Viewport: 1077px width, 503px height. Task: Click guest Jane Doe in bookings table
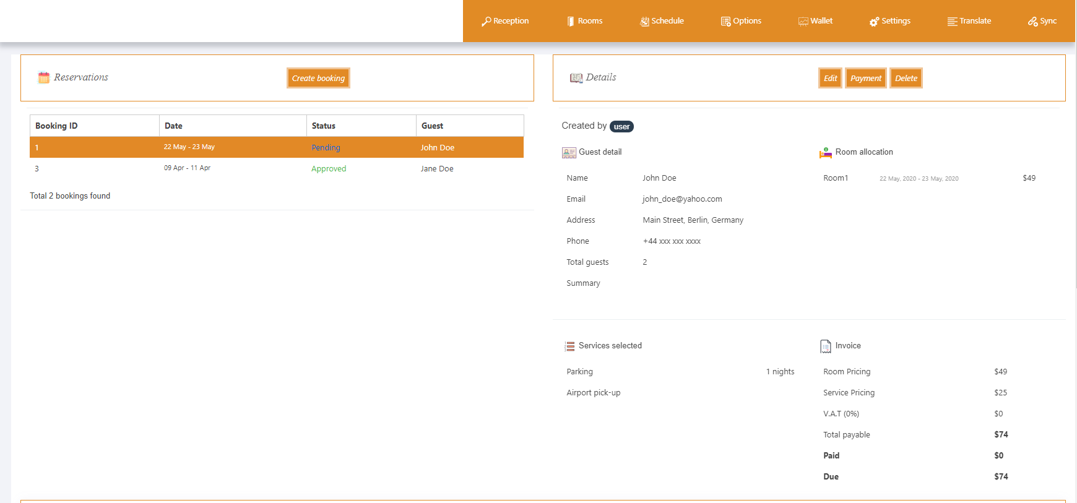437,169
